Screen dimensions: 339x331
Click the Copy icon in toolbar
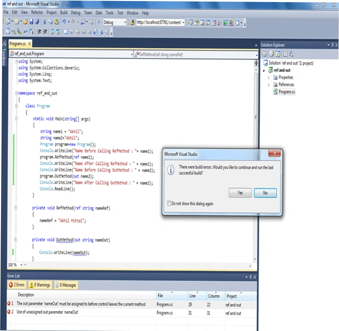coord(50,22)
